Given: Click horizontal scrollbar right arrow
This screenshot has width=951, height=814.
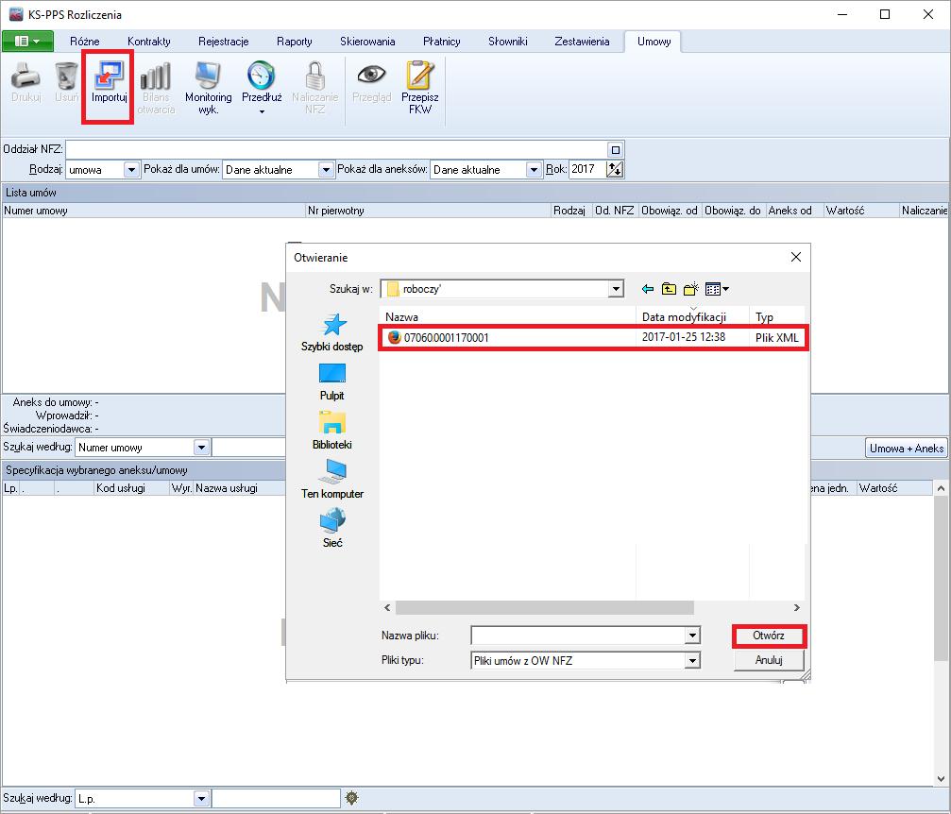Looking at the screenshot, I should pyautogui.click(x=796, y=607).
